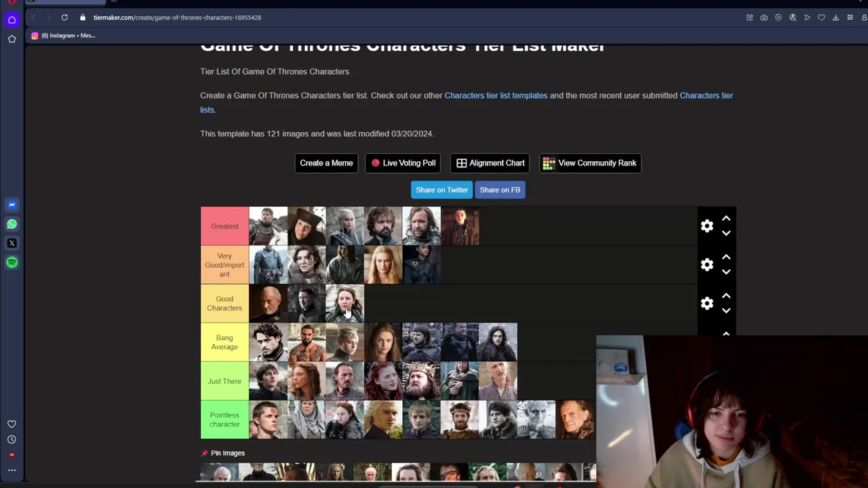Viewport: 868px width, 488px height.
Task: Open the translate page icon
Action: pos(793,18)
